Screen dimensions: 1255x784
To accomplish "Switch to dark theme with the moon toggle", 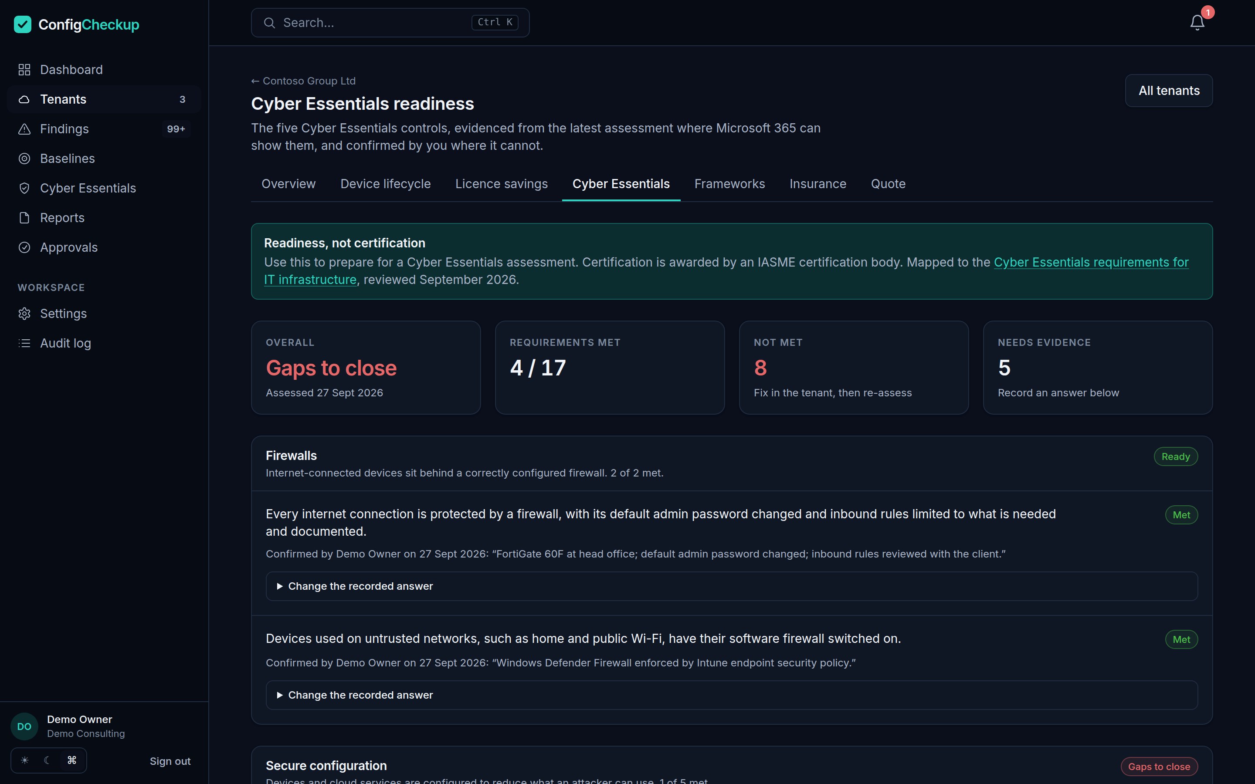I will pyautogui.click(x=48, y=760).
